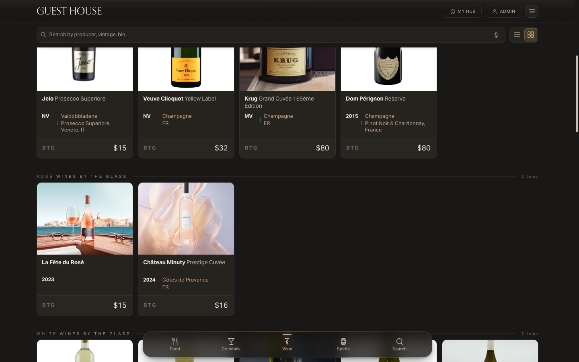Click White Wines by the Glass heading
The width and height of the screenshot is (579, 362).
83,334
